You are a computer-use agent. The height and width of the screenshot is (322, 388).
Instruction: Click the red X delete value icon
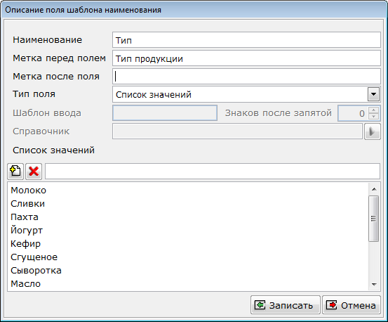click(34, 171)
